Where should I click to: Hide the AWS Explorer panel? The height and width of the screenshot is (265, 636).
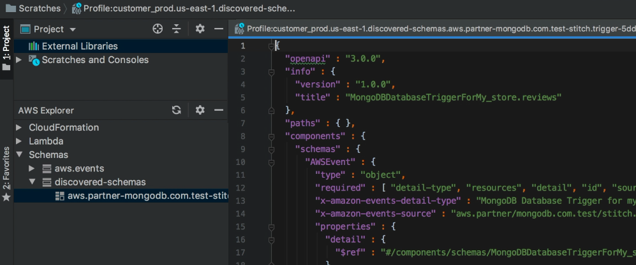coord(218,110)
